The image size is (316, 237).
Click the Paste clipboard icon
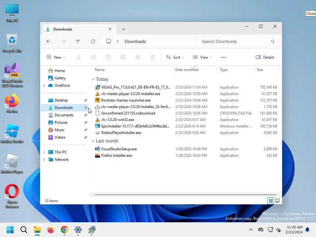click(x=108, y=57)
